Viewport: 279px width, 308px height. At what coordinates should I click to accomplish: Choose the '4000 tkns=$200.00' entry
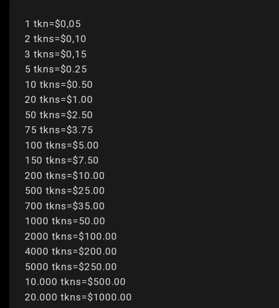(x=71, y=251)
